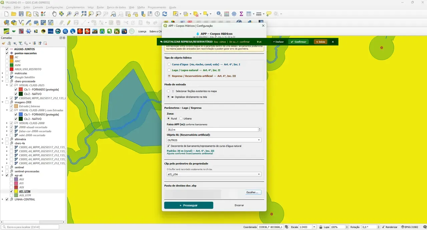Screen dimensions: 427x230
Task: Activate the Zoom Out magnifier tool
Action: coord(76,14)
